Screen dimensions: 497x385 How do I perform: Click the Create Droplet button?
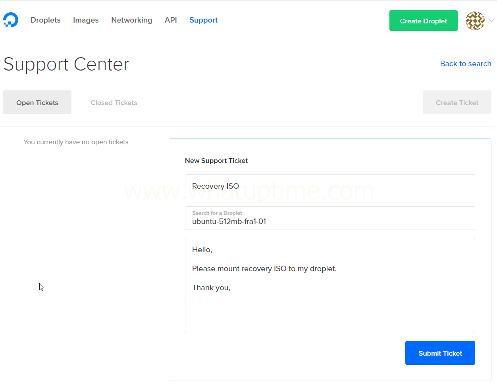coord(424,21)
